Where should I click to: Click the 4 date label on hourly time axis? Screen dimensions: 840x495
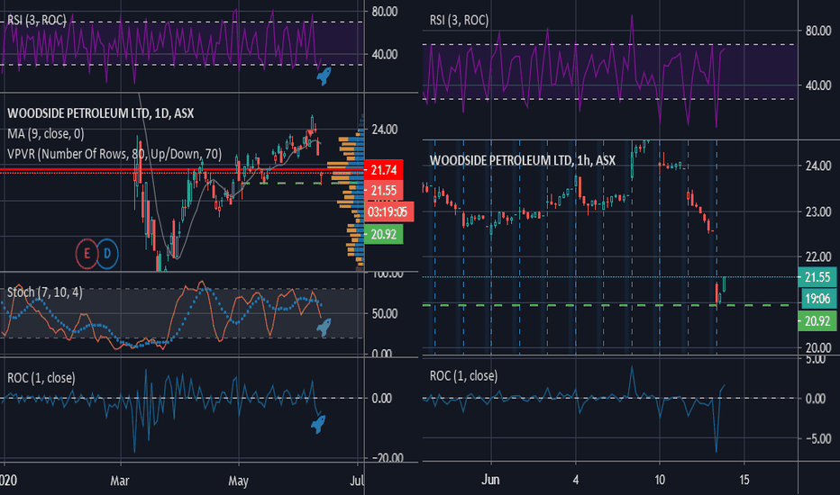[576, 480]
